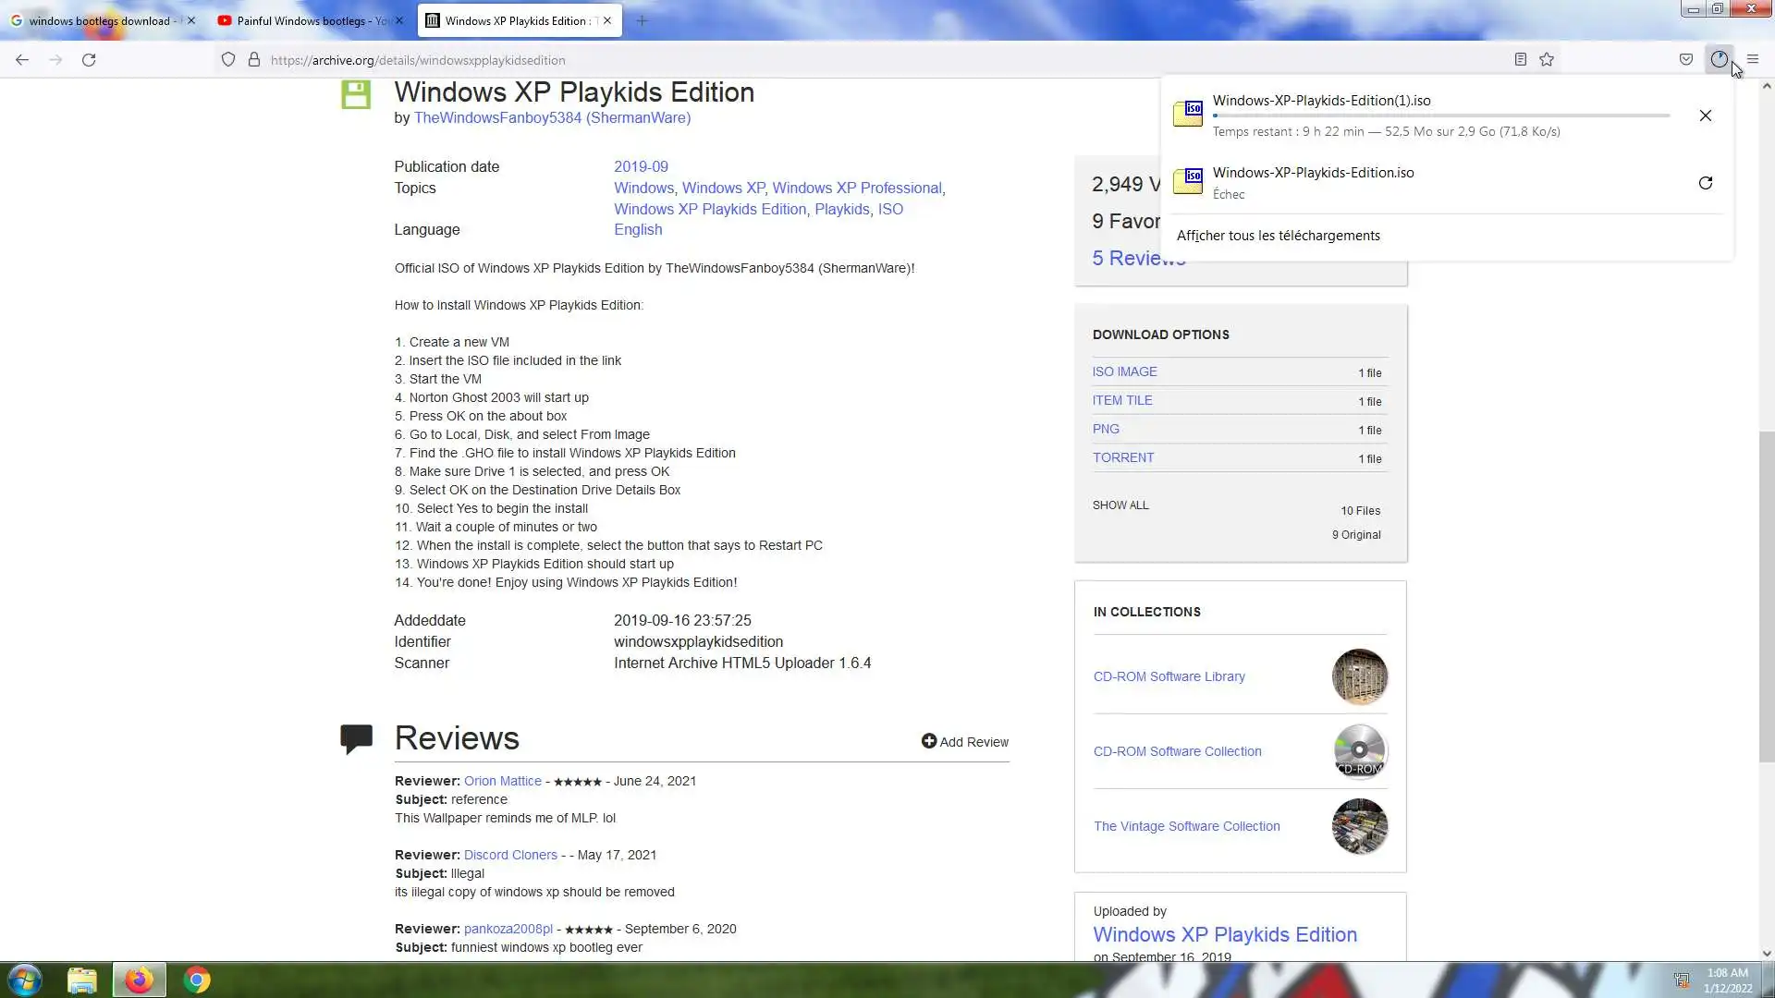
Task: Switch to windows bootlegs download Google tab
Action: coord(97,20)
